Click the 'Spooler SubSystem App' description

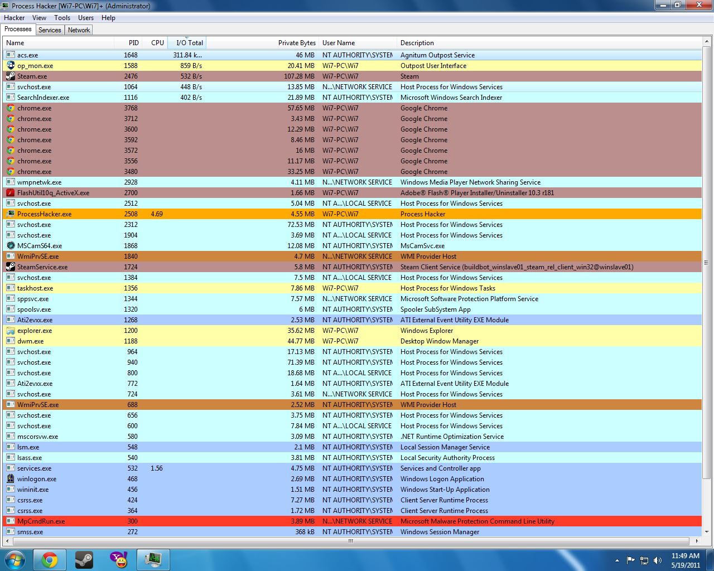[x=436, y=309]
